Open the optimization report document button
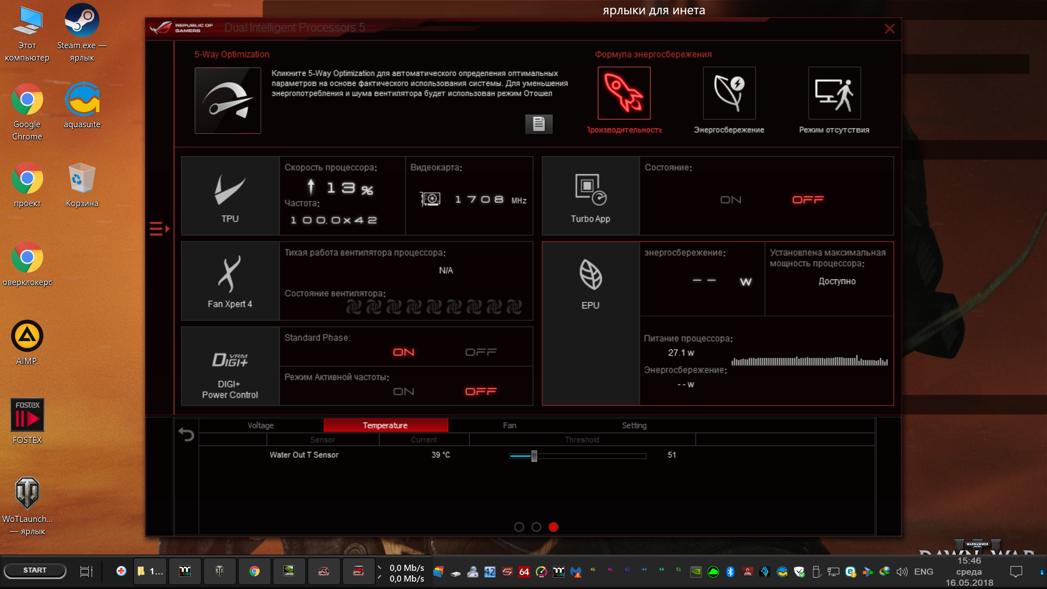1047x589 pixels. 539,124
